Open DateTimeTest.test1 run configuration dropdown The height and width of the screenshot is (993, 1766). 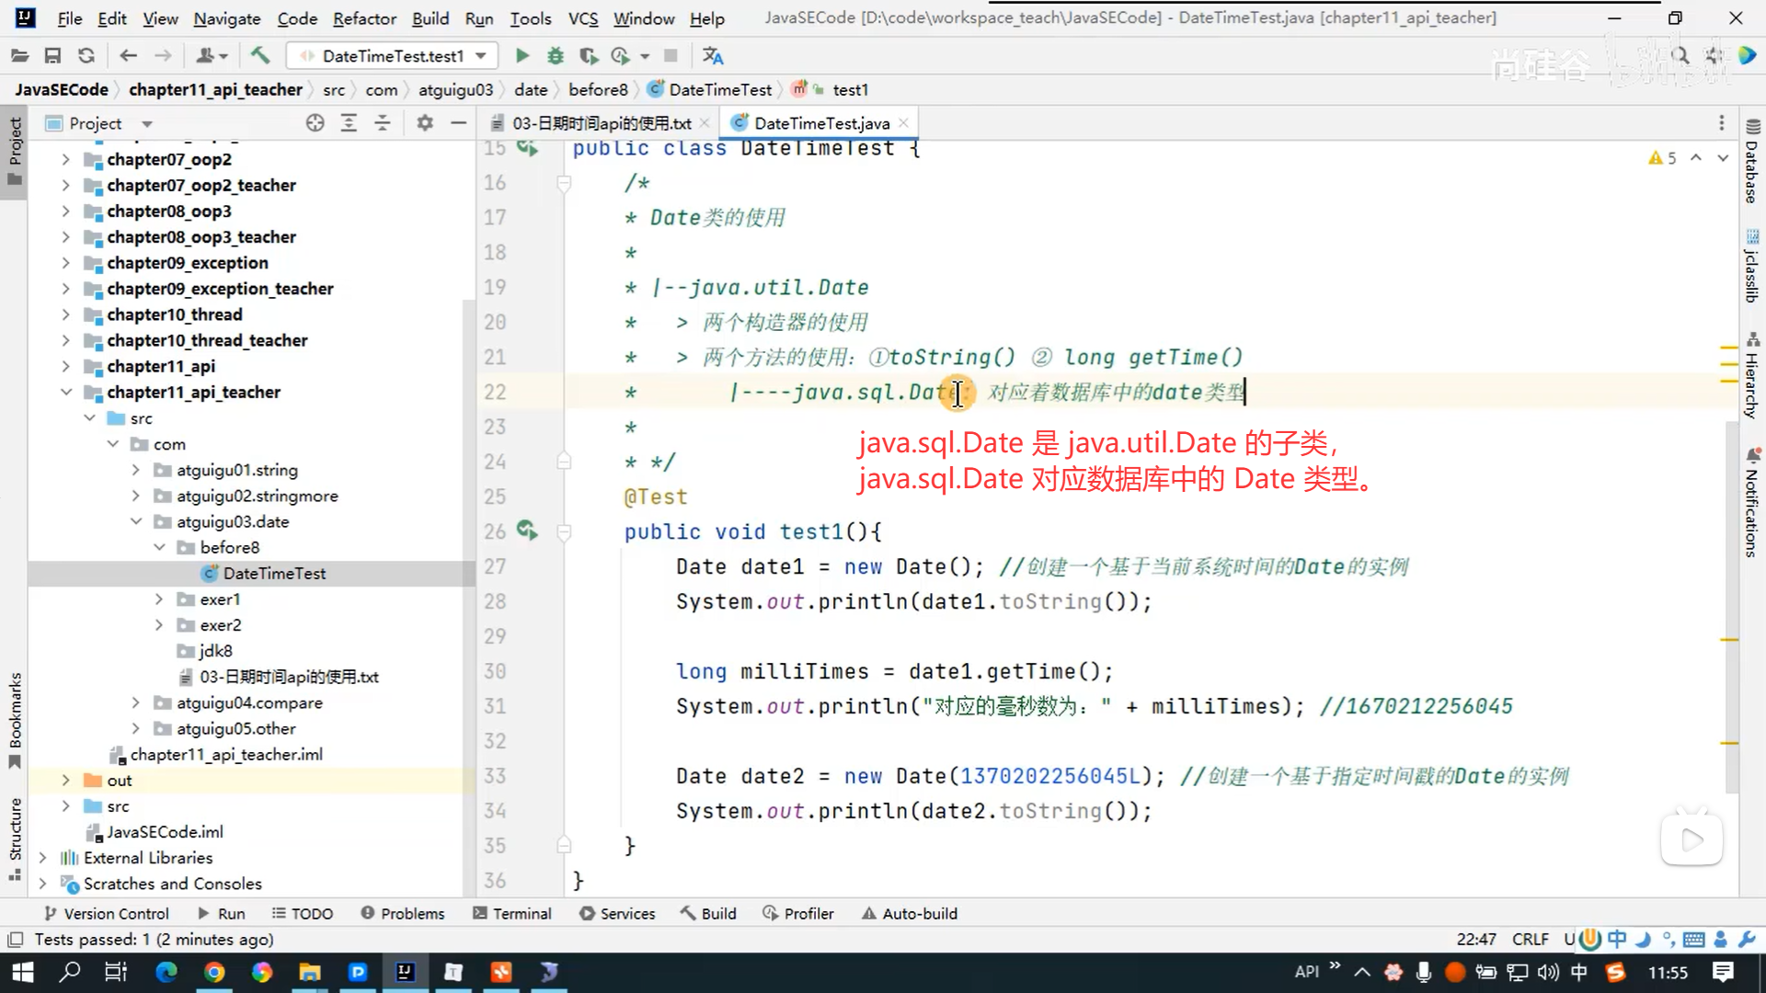pos(393,56)
